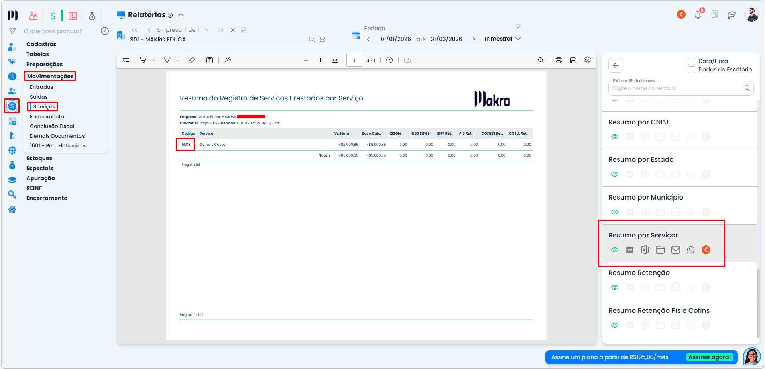Toggle the Período checkbox
This screenshot has width=765, height=369.
click(x=518, y=27)
